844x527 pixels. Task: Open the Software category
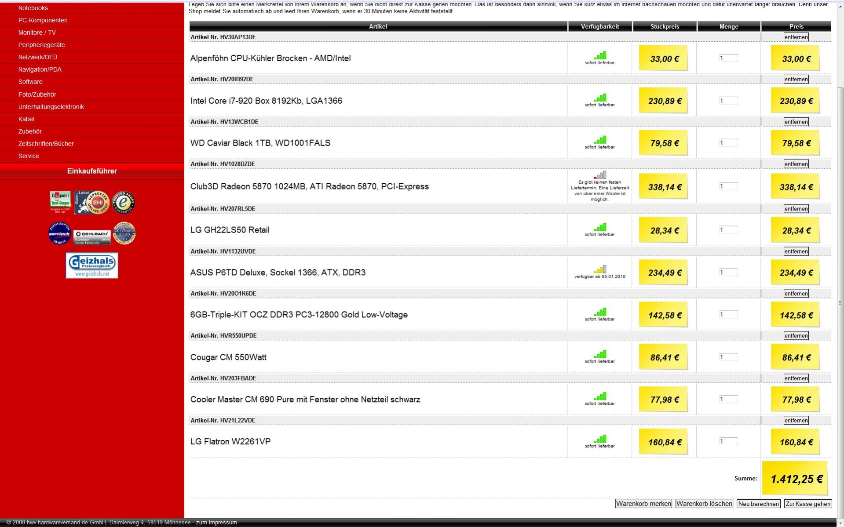30,82
